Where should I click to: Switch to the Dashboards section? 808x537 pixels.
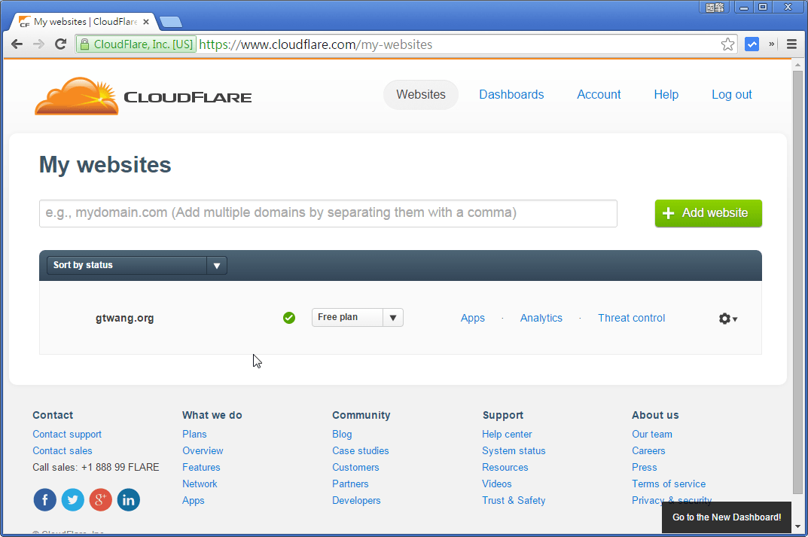point(511,94)
